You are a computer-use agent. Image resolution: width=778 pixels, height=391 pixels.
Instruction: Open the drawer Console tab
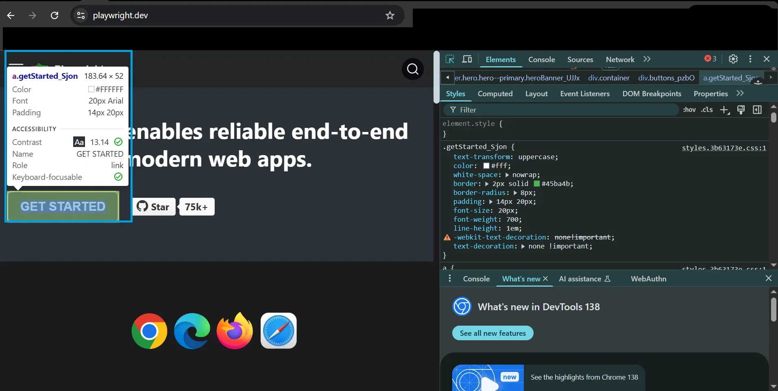(x=476, y=279)
